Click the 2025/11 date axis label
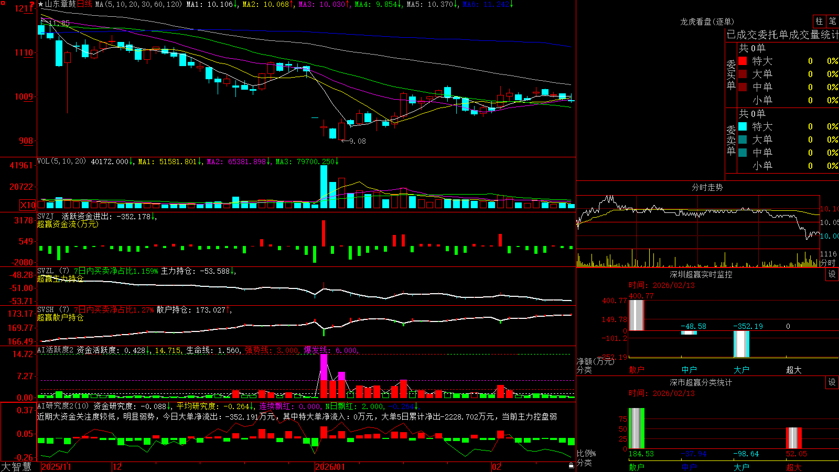The width and height of the screenshot is (839, 472). (x=56, y=467)
